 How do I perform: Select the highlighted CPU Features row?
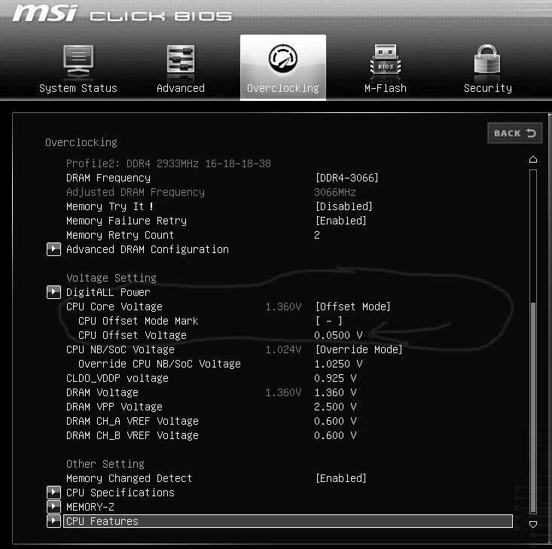288,521
